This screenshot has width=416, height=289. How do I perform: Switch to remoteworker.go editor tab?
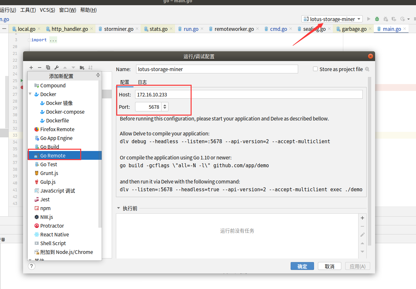(234, 29)
